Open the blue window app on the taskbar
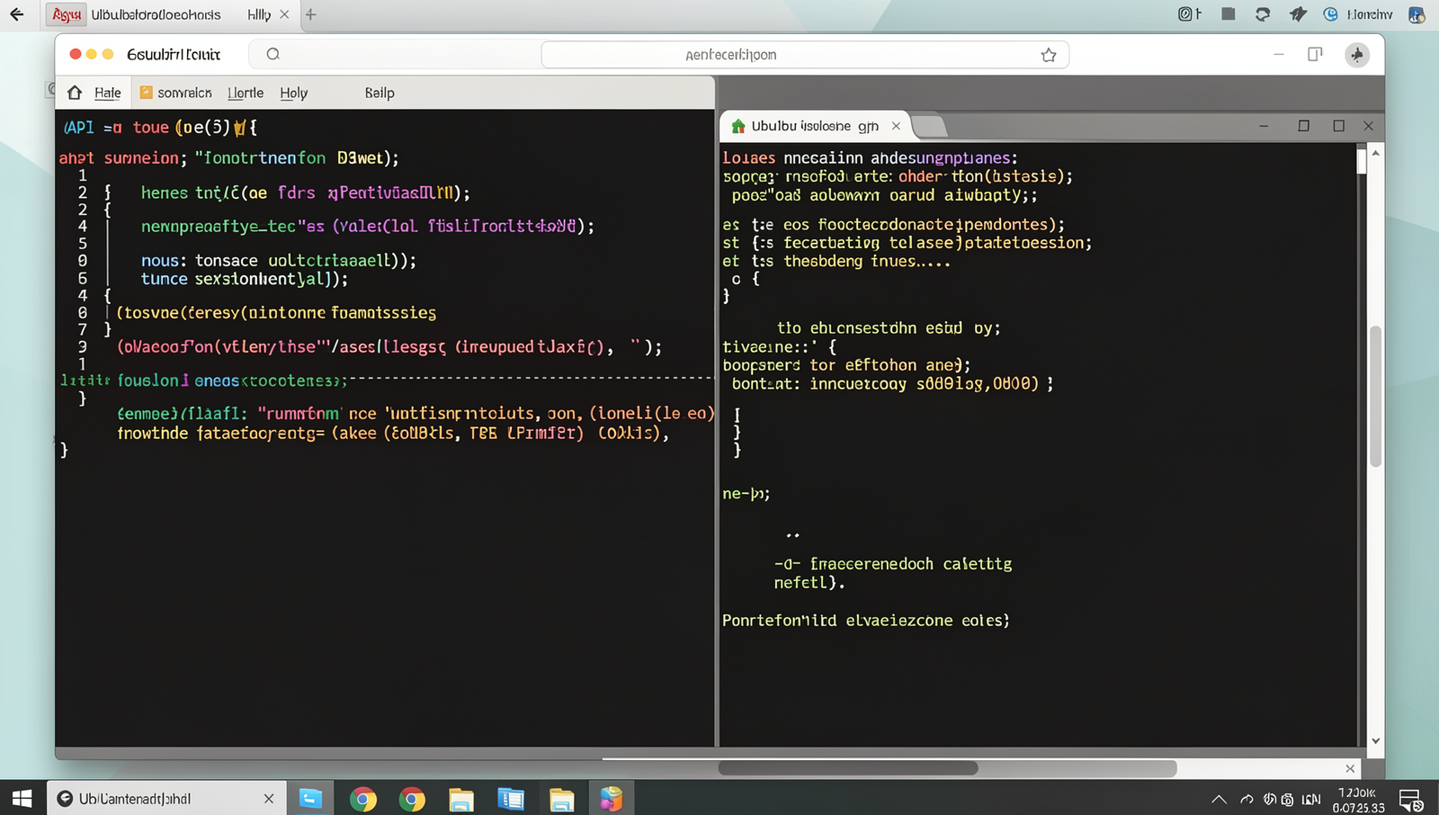 coord(511,799)
